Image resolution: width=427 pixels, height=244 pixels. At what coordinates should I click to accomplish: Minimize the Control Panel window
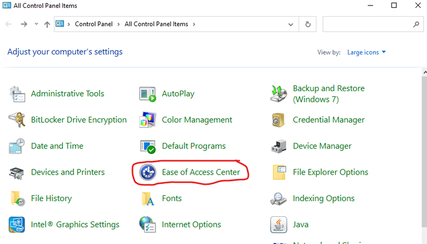tap(370, 6)
